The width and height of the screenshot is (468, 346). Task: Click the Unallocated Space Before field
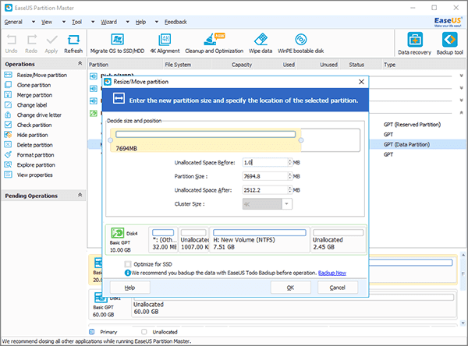265,162
